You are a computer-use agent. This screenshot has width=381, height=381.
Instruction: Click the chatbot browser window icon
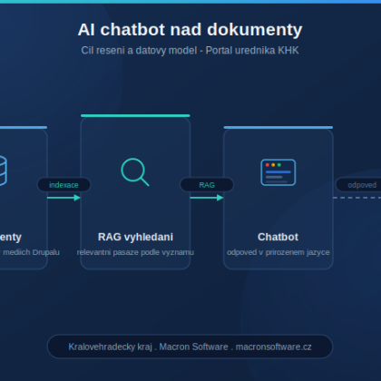278,172
